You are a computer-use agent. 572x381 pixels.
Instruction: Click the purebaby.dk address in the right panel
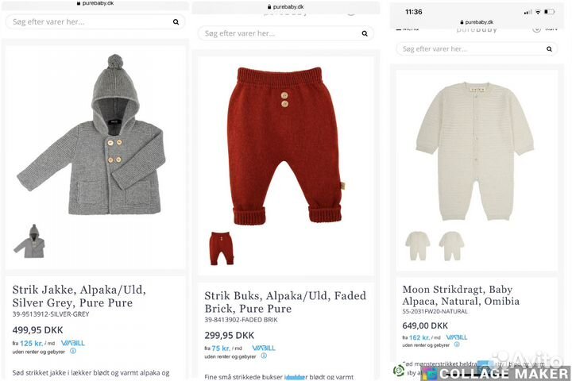(479, 22)
